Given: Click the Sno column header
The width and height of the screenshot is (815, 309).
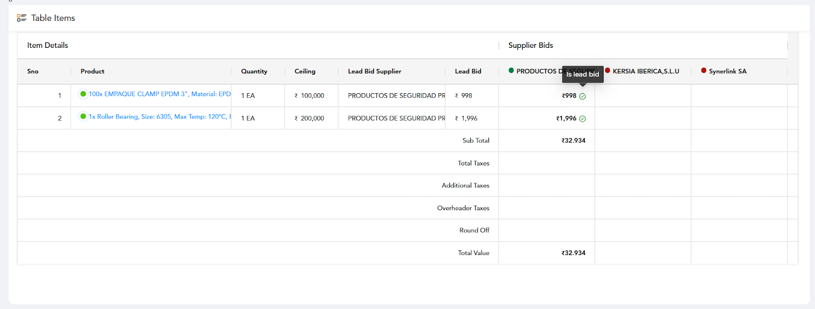Looking at the screenshot, I should [33, 71].
